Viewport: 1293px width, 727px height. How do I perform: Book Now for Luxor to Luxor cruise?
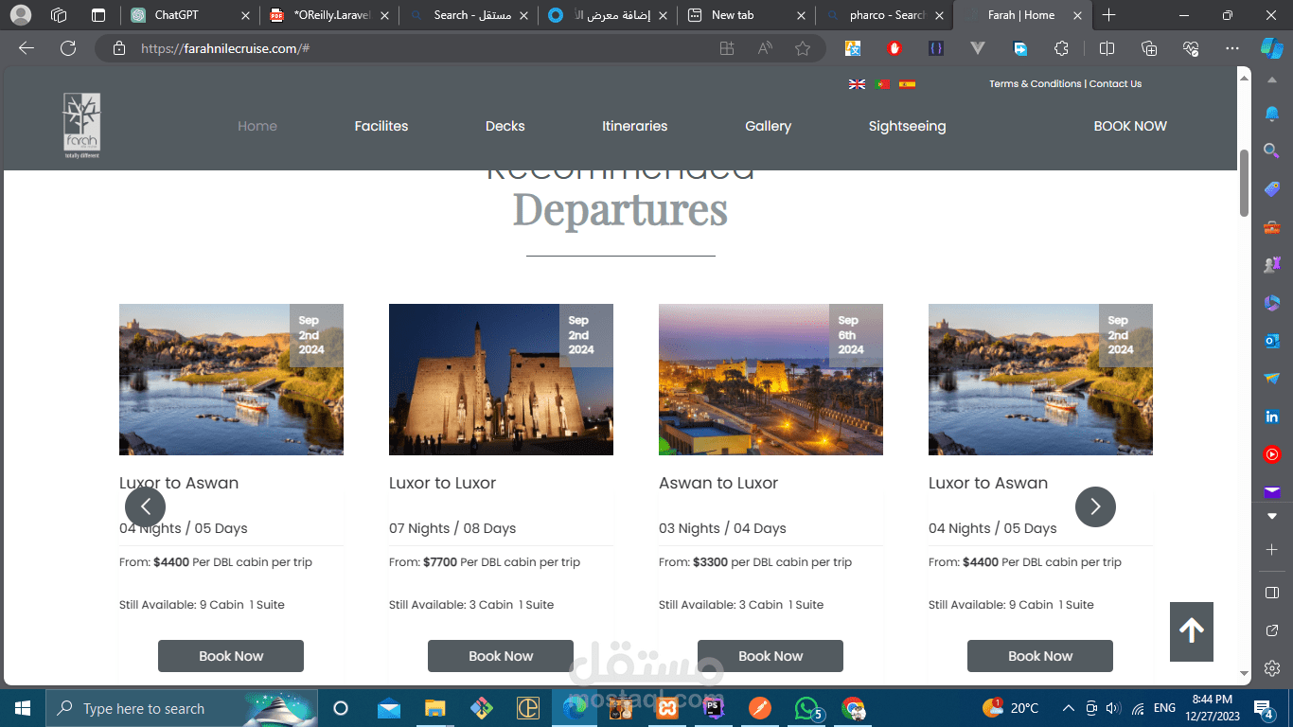[x=501, y=656]
